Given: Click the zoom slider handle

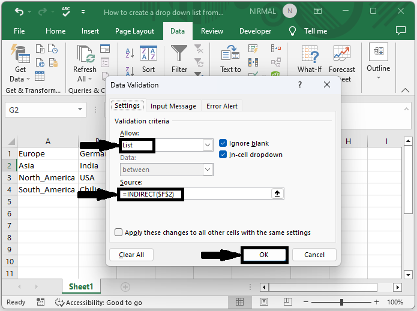Looking at the screenshot, I should [x=341, y=302].
